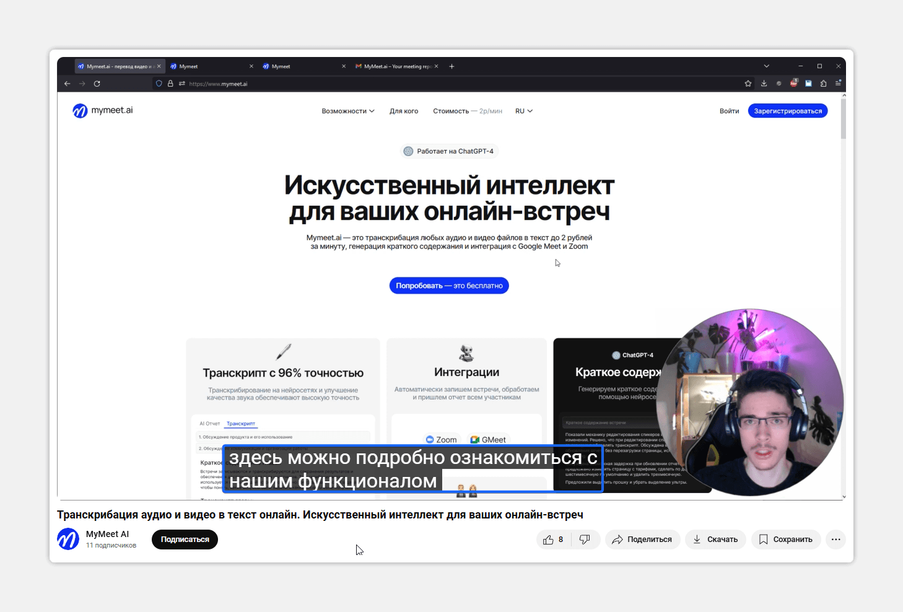Viewport: 903px width, 612px height.
Task: Open a new browser tab
Action: pyautogui.click(x=451, y=66)
